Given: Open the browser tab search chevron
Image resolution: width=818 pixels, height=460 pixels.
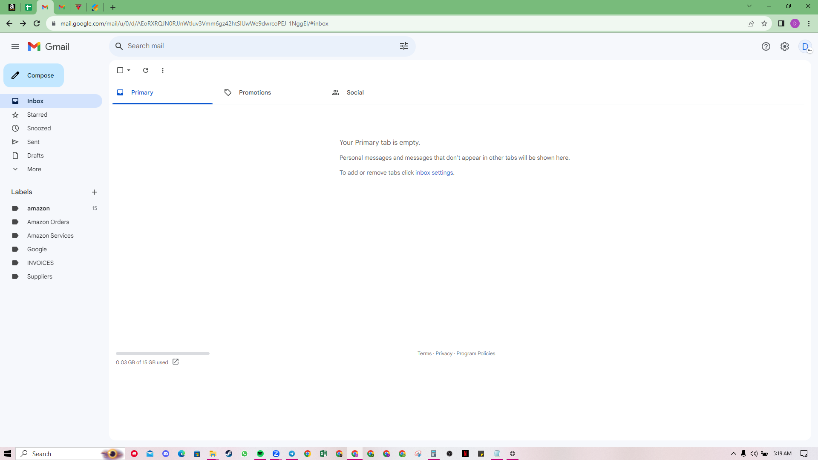Looking at the screenshot, I should click(x=749, y=6).
